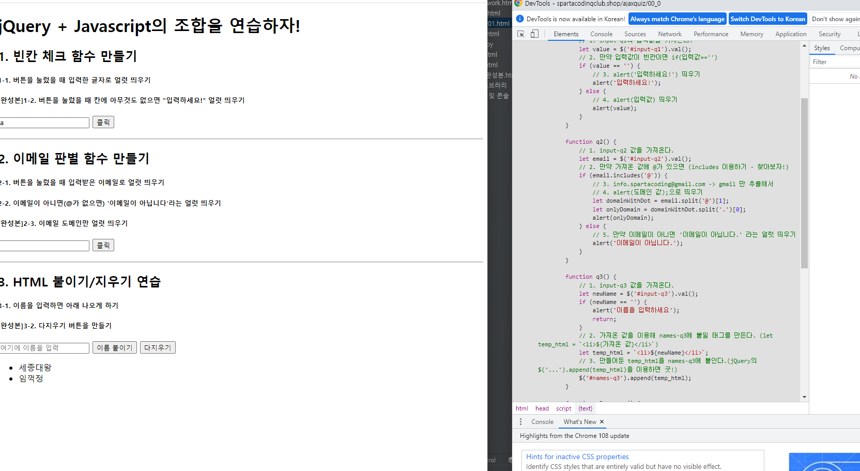The image size is (860, 471).
Task: Switch to the Sources tab
Action: click(x=635, y=34)
